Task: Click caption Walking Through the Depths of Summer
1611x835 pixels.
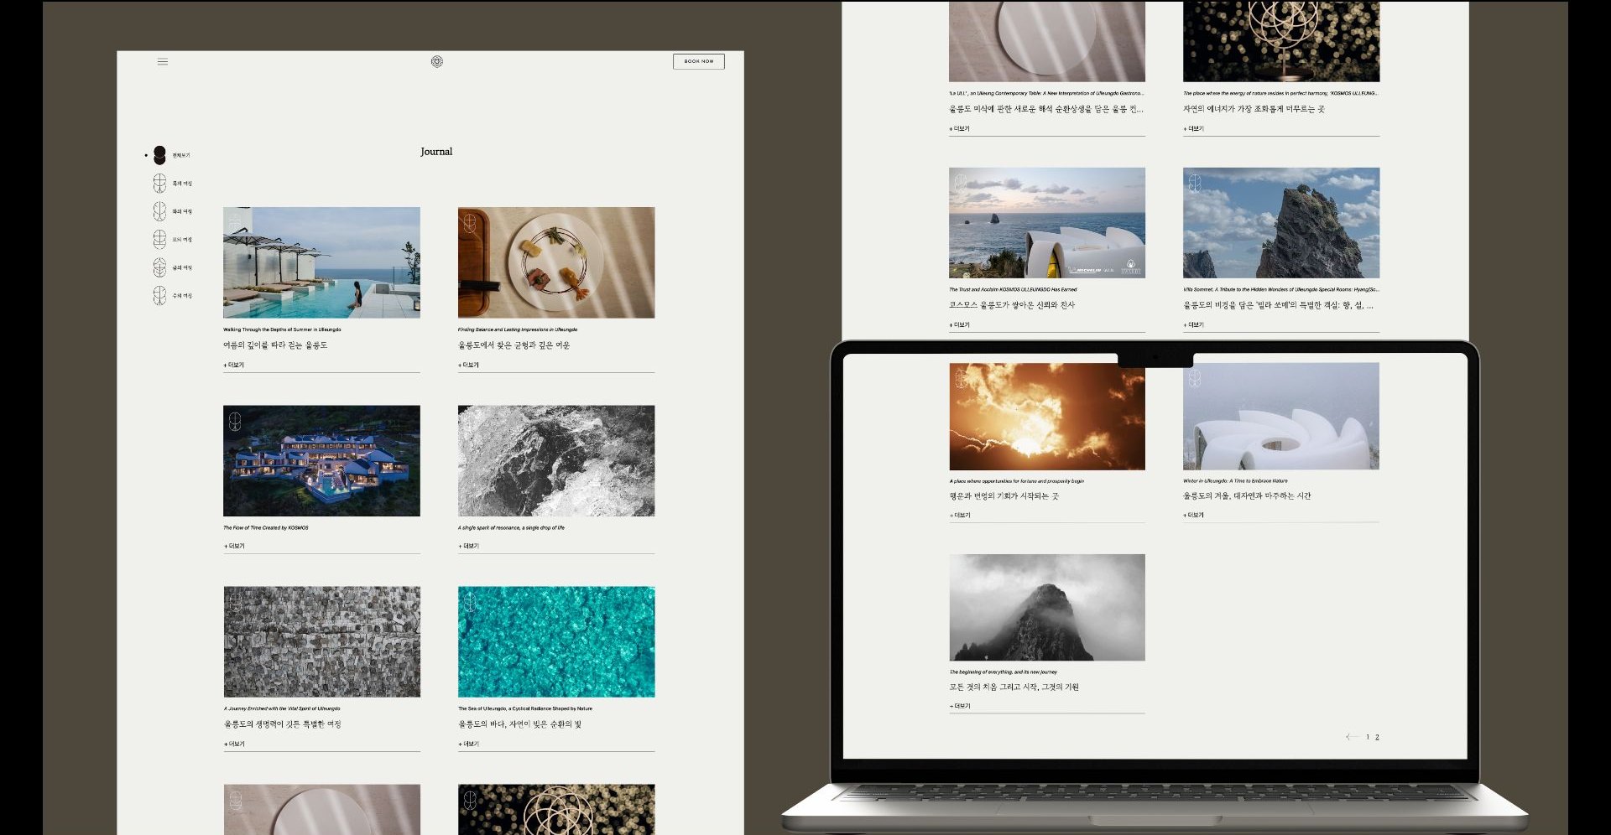Action: (x=282, y=329)
